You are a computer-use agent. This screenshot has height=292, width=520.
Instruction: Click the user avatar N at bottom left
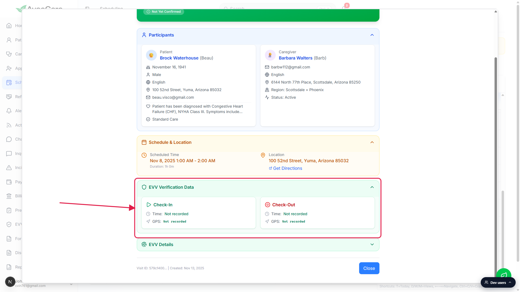pyautogui.click(x=10, y=282)
